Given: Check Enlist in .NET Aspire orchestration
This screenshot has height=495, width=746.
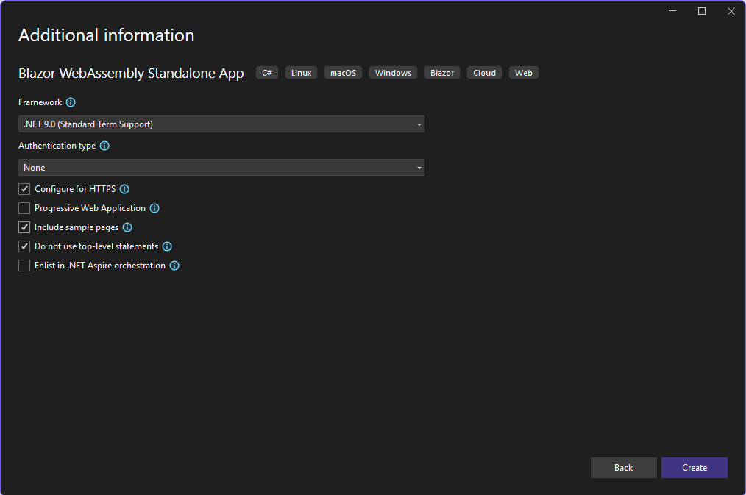Looking at the screenshot, I should pos(24,266).
